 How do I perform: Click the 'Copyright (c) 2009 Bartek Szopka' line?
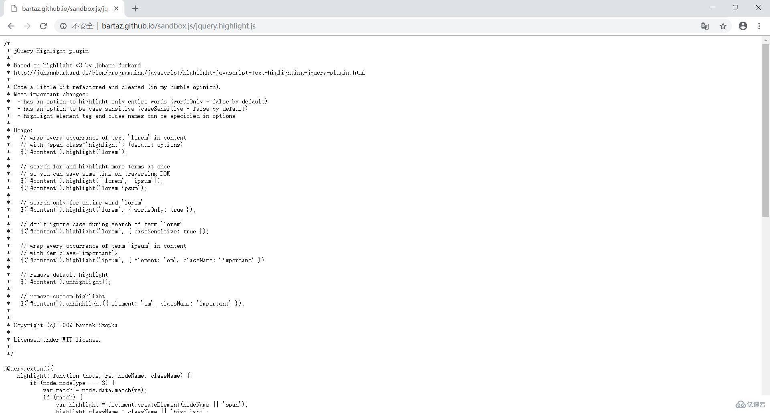point(66,325)
